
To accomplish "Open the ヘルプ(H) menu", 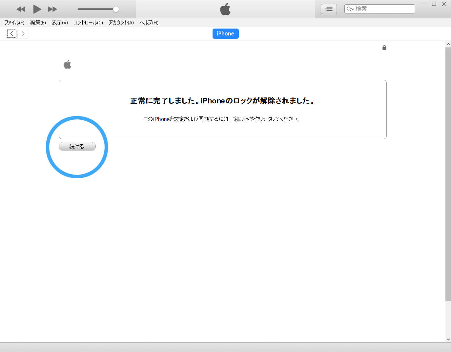I will pos(149,23).
